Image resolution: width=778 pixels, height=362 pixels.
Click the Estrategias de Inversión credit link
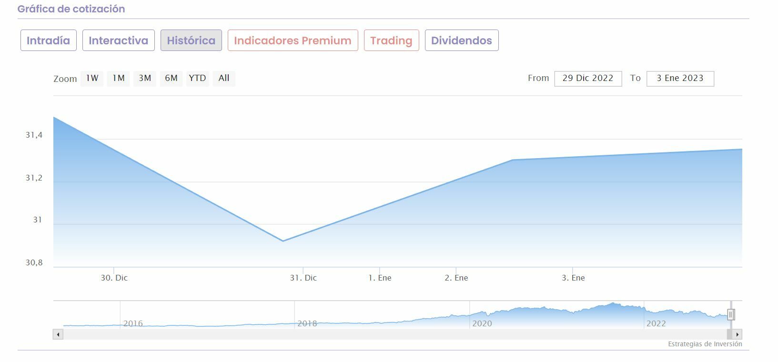click(705, 344)
